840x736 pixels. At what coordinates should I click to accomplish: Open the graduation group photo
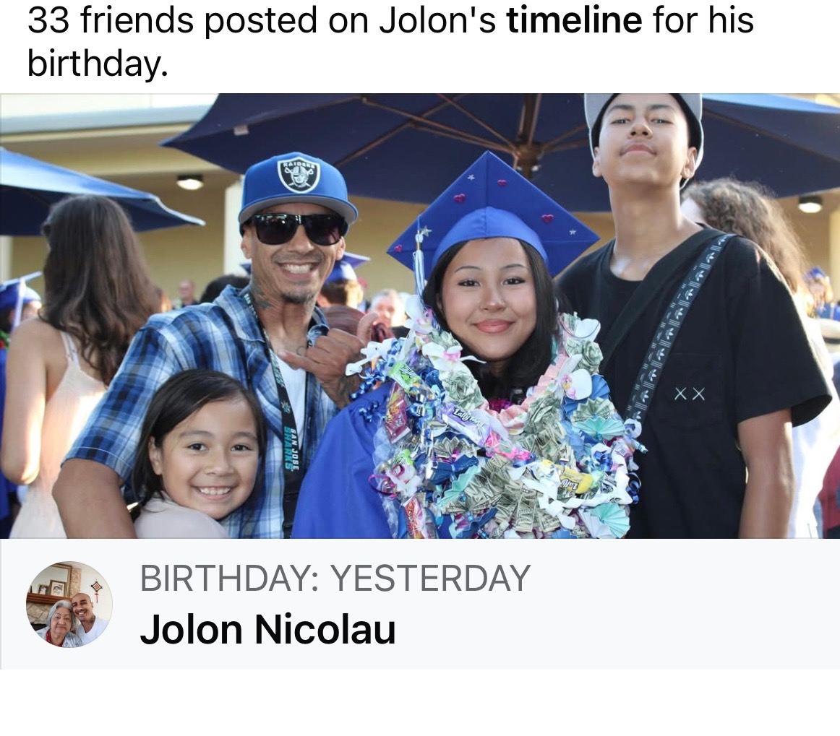(x=420, y=316)
